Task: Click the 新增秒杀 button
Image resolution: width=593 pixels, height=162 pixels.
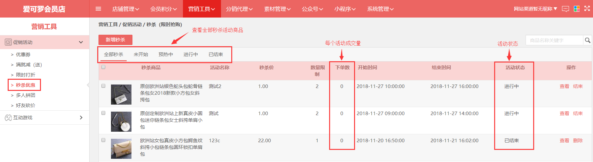Action: pos(115,40)
